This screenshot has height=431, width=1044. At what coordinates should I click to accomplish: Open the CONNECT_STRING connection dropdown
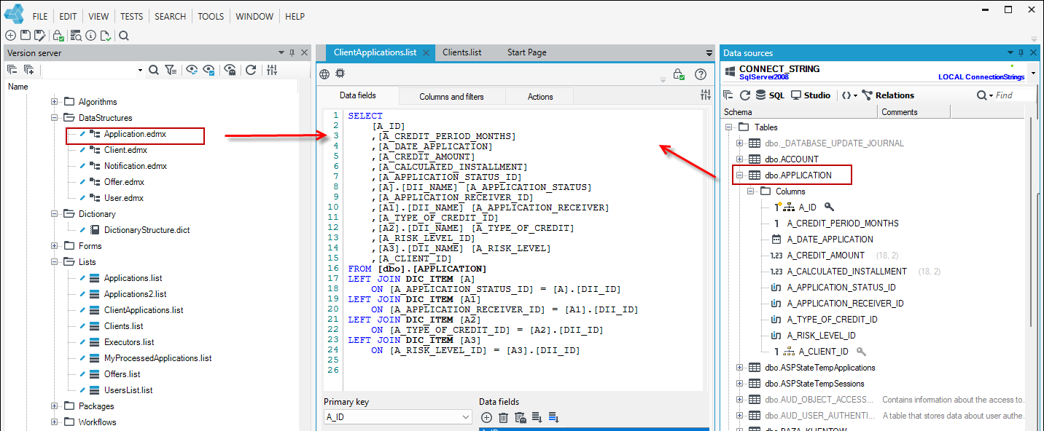tap(1032, 74)
